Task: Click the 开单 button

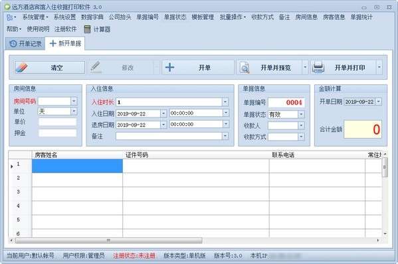Action: (x=198, y=68)
